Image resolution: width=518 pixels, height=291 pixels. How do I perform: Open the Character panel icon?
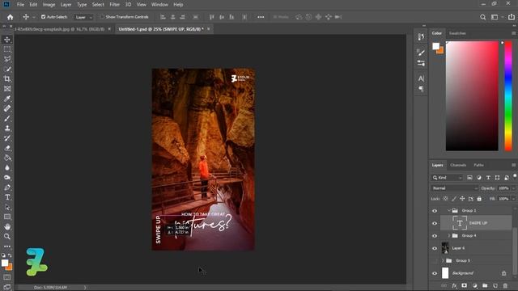421,78
